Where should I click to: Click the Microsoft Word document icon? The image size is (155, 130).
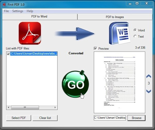click(119, 33)
